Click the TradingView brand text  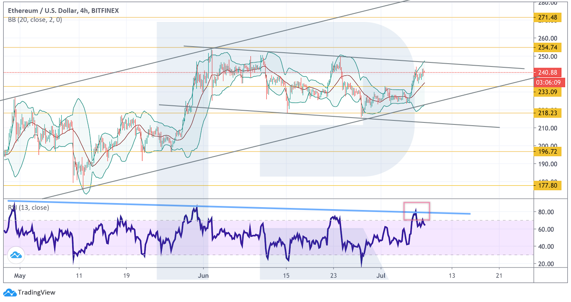click(37, 292)
